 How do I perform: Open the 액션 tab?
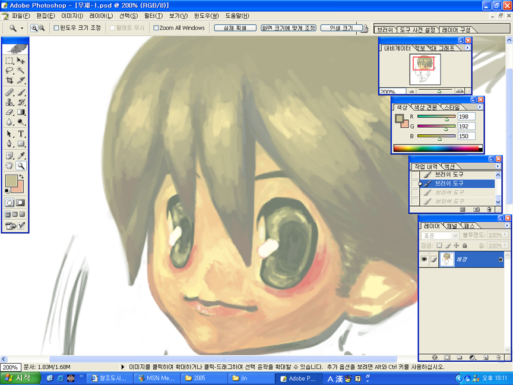tap(449, 166)
